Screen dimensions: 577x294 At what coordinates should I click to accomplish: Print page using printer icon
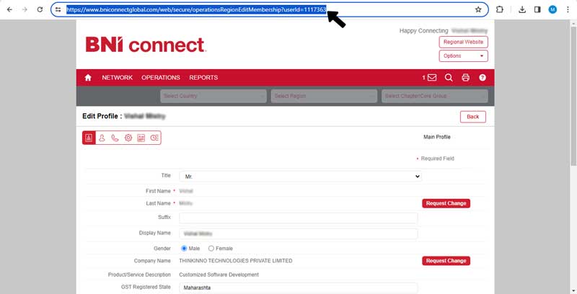coord(465,78)
